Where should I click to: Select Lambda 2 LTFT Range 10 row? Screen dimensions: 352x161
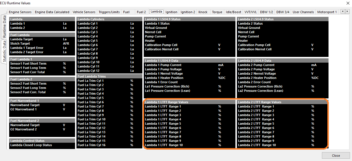283,145
